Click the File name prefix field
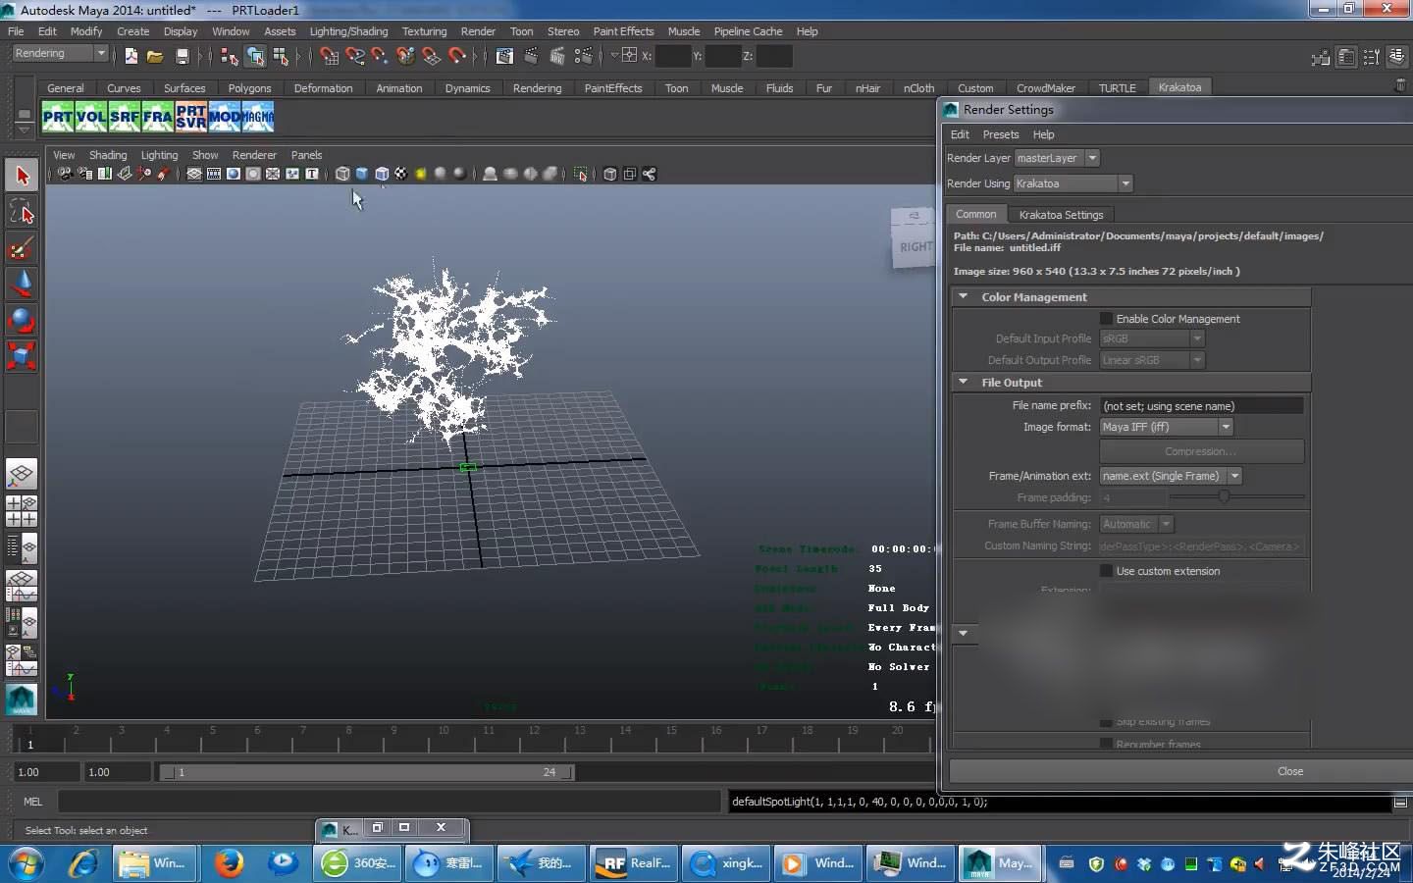Viewport: 1413px width, 883px height. point(1202,405)
